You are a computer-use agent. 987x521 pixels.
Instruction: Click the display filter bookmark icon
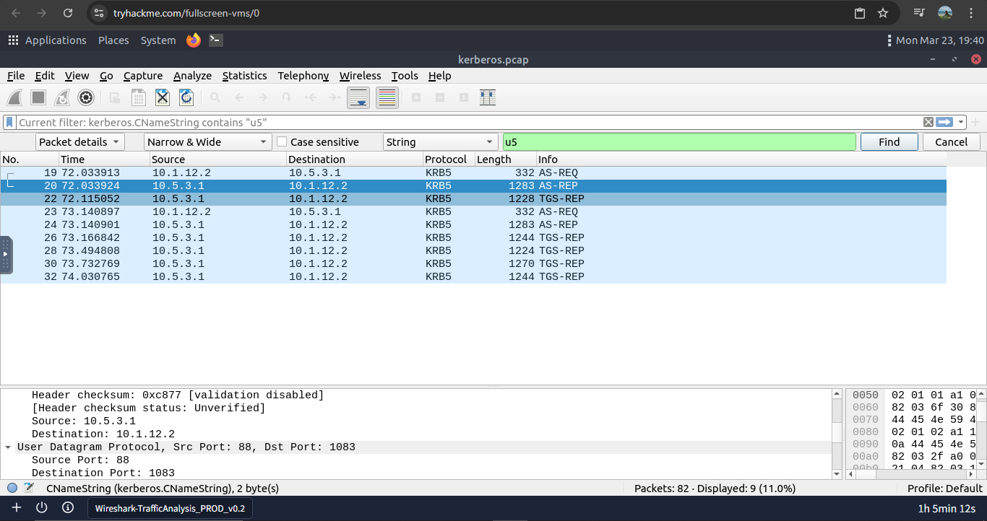tap(10, 122)
